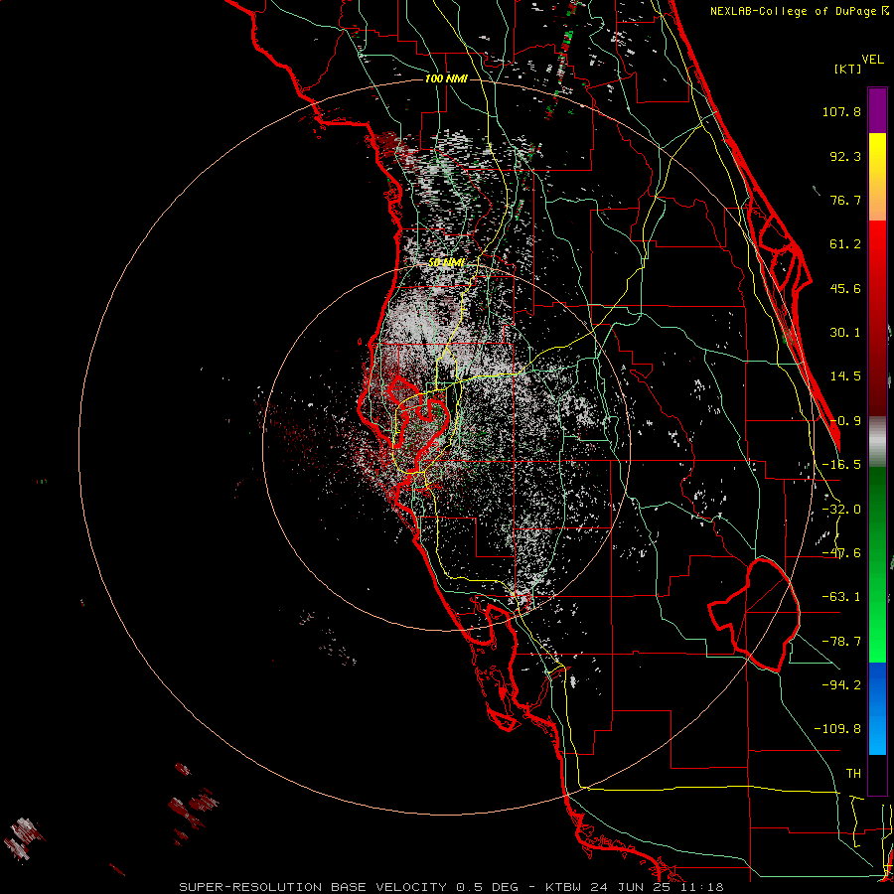
Task: Pick the yellow-orange segment of the color bar
Action: click(x=877, y=177)
